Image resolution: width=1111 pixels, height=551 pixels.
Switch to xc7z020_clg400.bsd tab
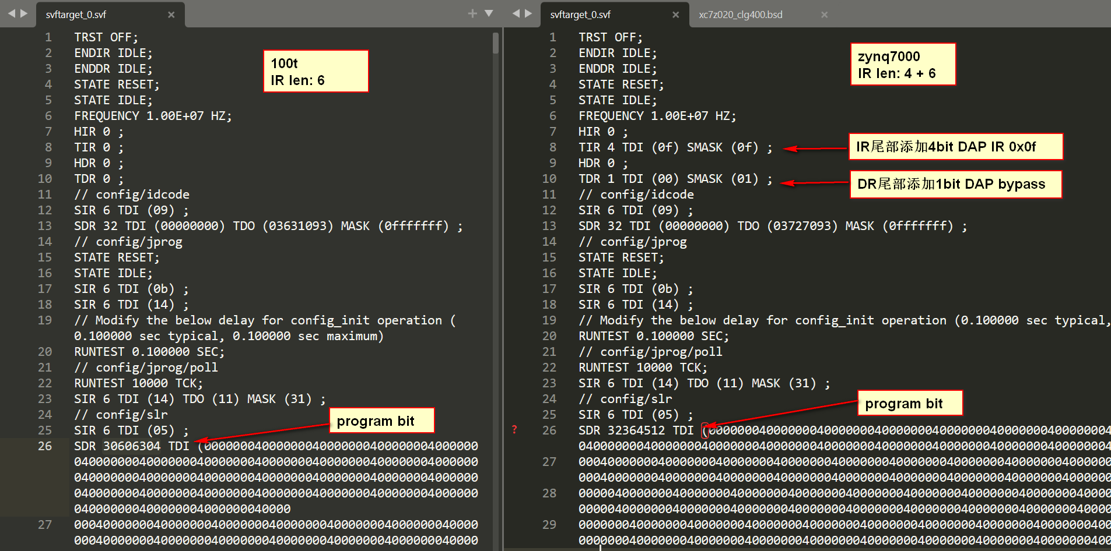741,15
